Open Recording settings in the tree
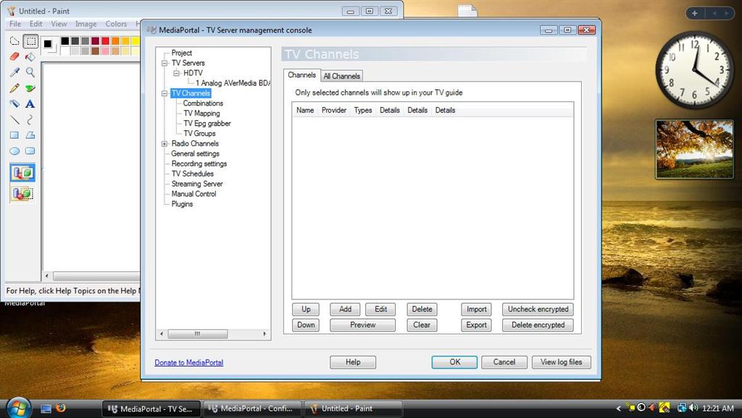This screenshot has width=742, height=418. click(199, 164)
